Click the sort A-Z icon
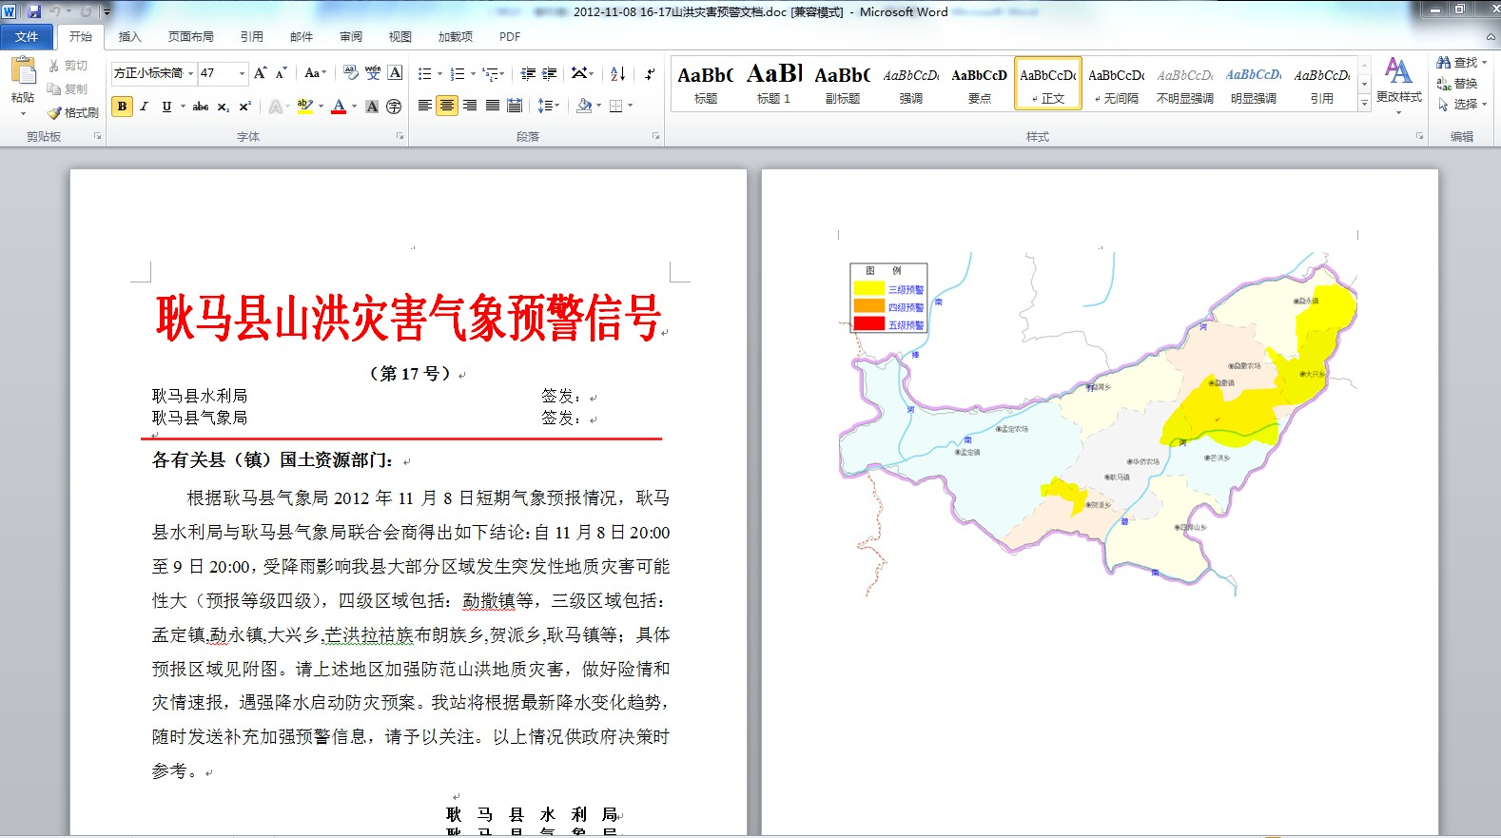Screen dimensions: 1501x838 point(617,73)
